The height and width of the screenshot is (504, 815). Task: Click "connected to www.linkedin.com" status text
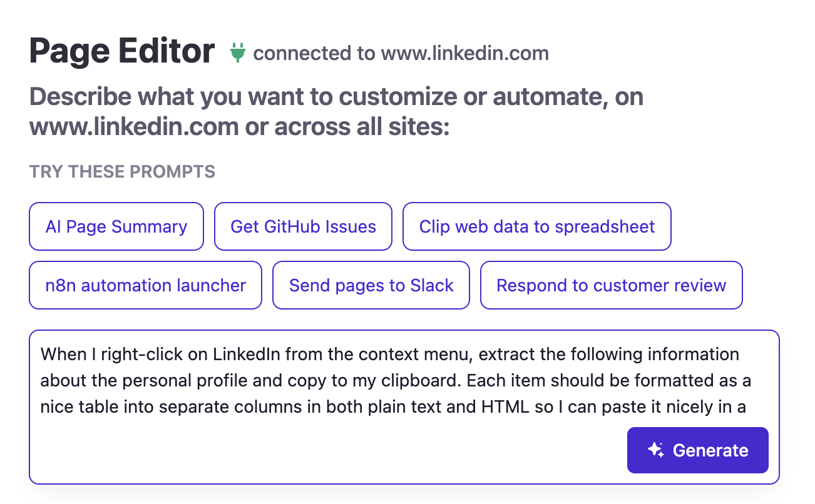(401, 54)
